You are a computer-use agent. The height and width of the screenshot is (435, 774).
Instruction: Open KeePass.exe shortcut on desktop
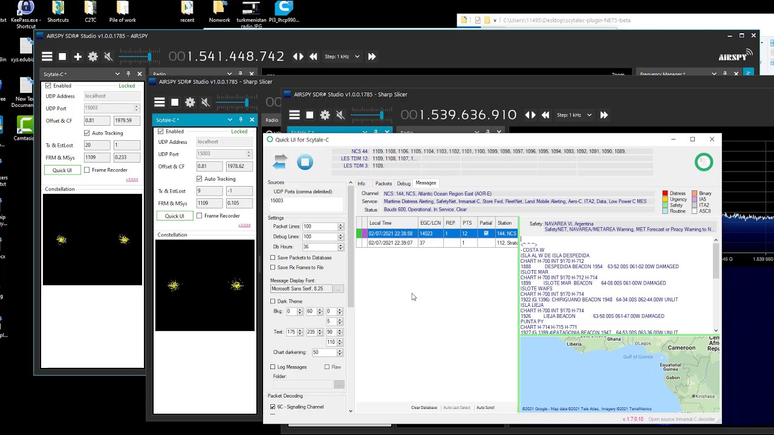click(25, 15)
